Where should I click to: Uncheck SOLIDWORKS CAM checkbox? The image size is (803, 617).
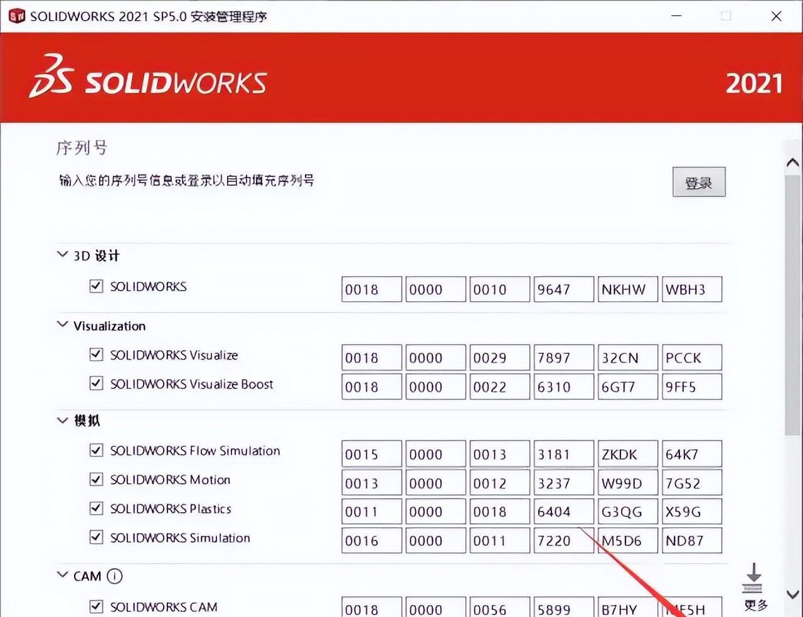pyautogui.click(x=96, y=606)
